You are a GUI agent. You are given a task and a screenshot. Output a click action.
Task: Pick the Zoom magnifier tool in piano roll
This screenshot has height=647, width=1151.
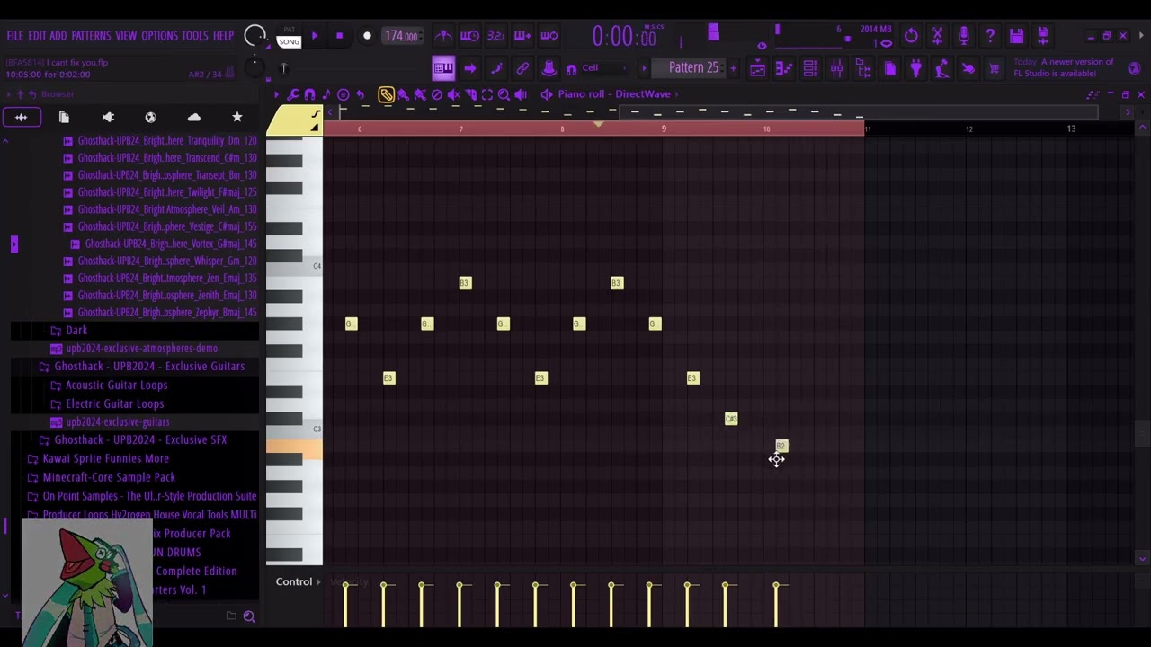(504, 94)
